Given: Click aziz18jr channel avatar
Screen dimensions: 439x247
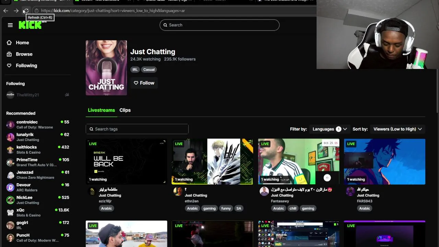Looking at the screenshot, I should coord(92,191).
